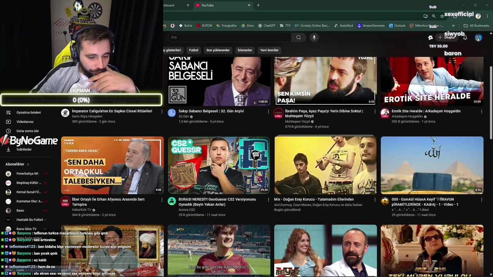Open Sakıp Sabancı Belgeseli video title

tap(211, 111)
